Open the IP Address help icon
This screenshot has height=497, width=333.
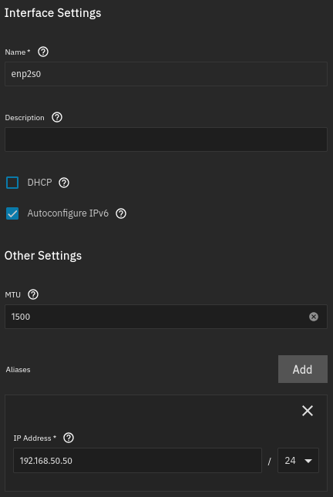click(x=69, y=438)
